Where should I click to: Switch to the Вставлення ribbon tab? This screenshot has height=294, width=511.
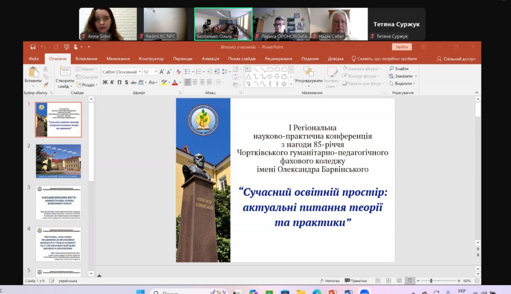(x=86, y=58)
